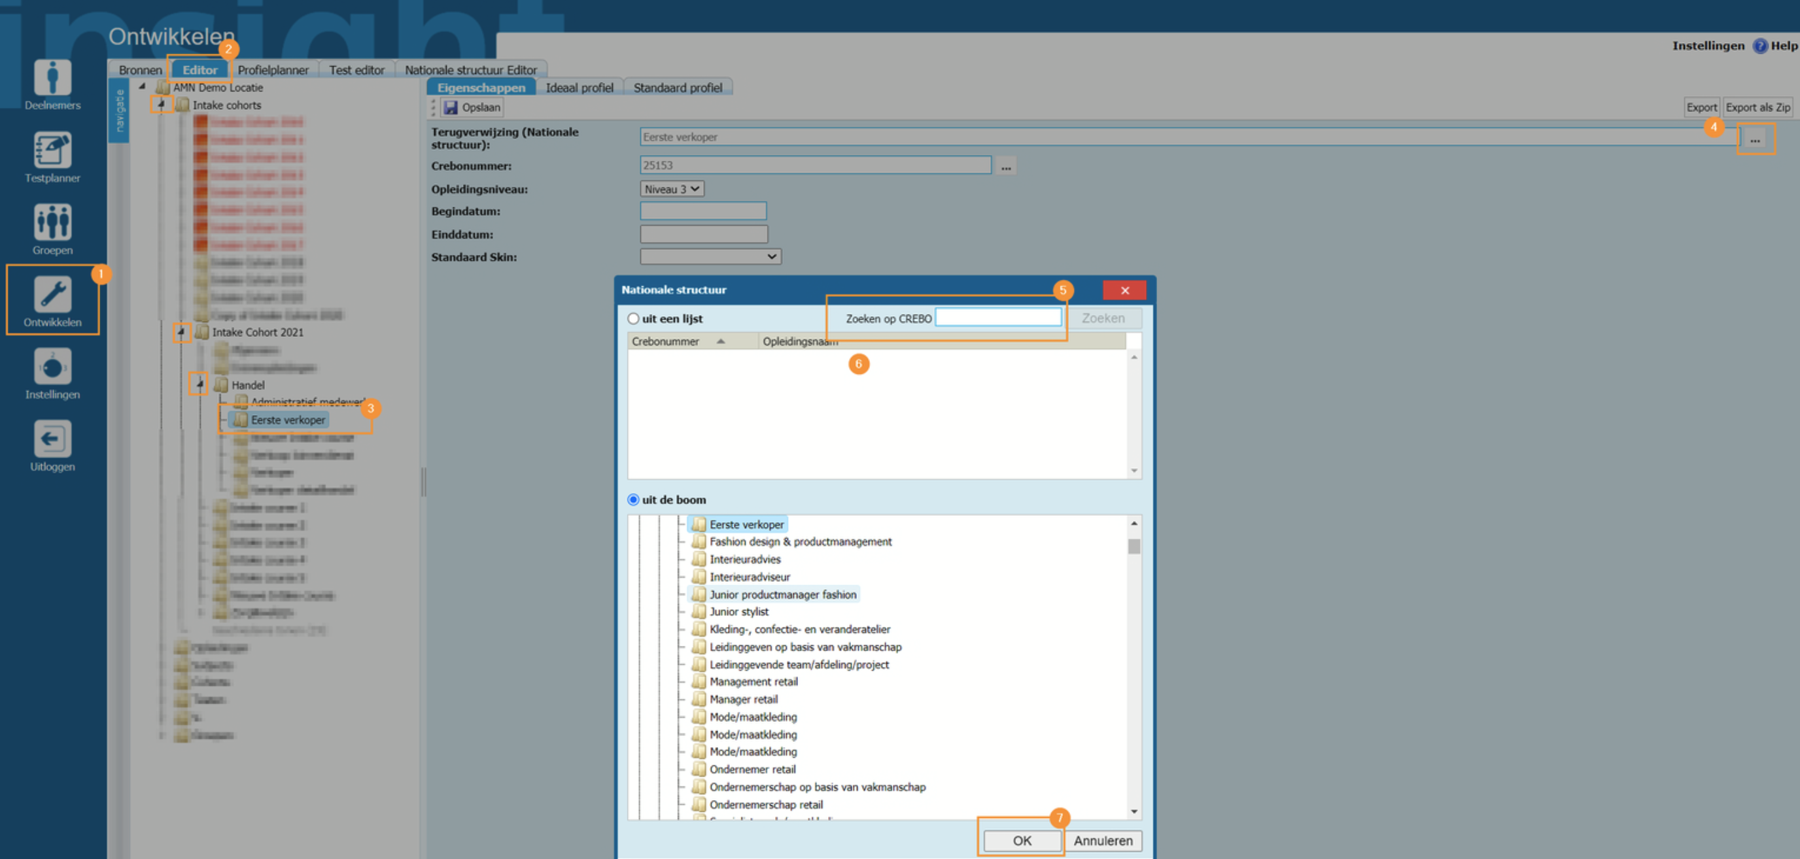Select Junior stylist in the tree
Image resolution: width=1800 pixels, height=859 pixels.
click(x=738, y=612)
